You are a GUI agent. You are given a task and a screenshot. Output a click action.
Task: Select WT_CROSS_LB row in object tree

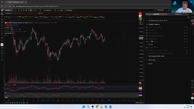[x=167, y=21]
